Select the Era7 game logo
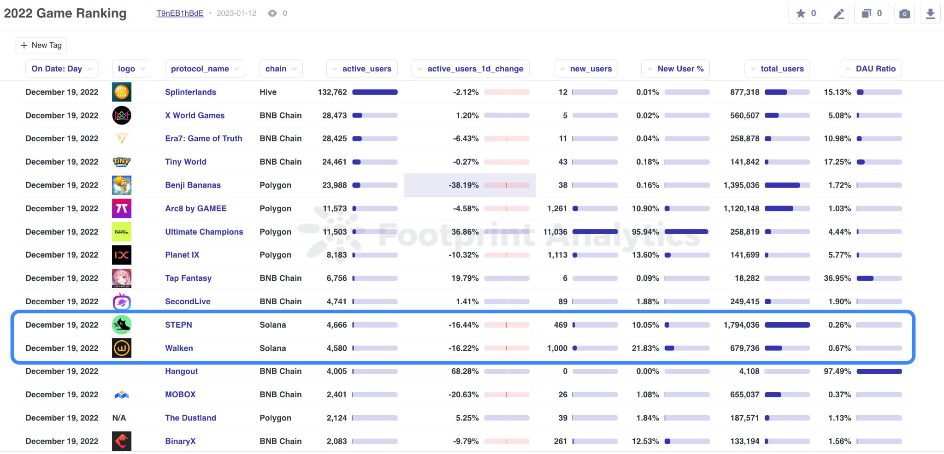This screenshot has height=454, width=944. (122, 138)
